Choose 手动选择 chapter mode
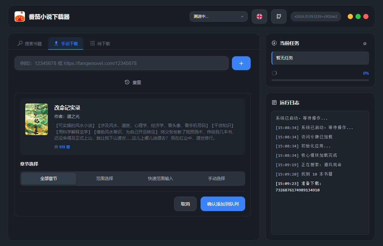The width and height of the screenshot is (383, 246). pos(216,178)
